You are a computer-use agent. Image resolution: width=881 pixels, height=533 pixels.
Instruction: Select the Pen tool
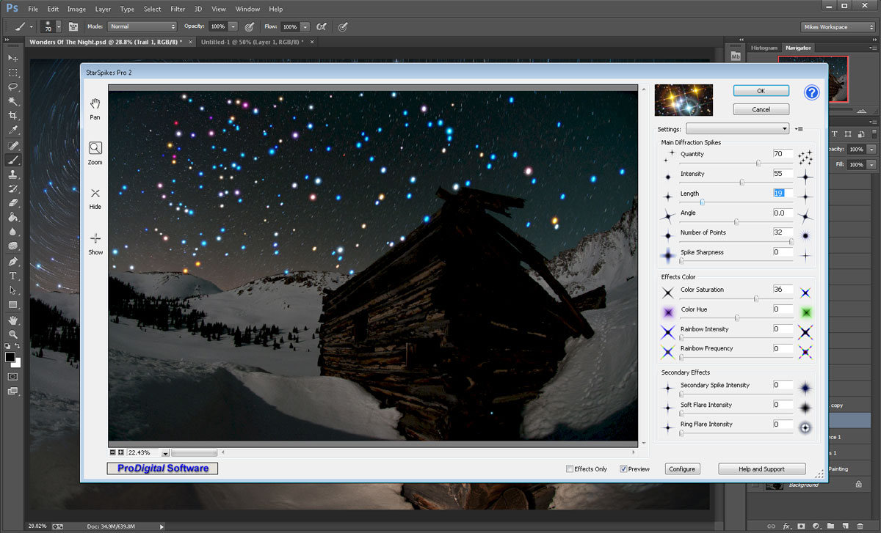click(x=12, y=261)
